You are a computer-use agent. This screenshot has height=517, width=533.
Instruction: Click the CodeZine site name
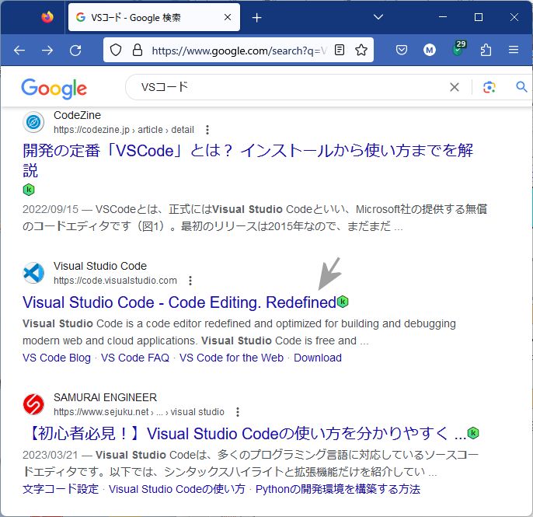pos(77,115)
